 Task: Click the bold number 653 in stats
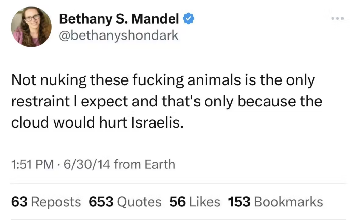point(101,202)
